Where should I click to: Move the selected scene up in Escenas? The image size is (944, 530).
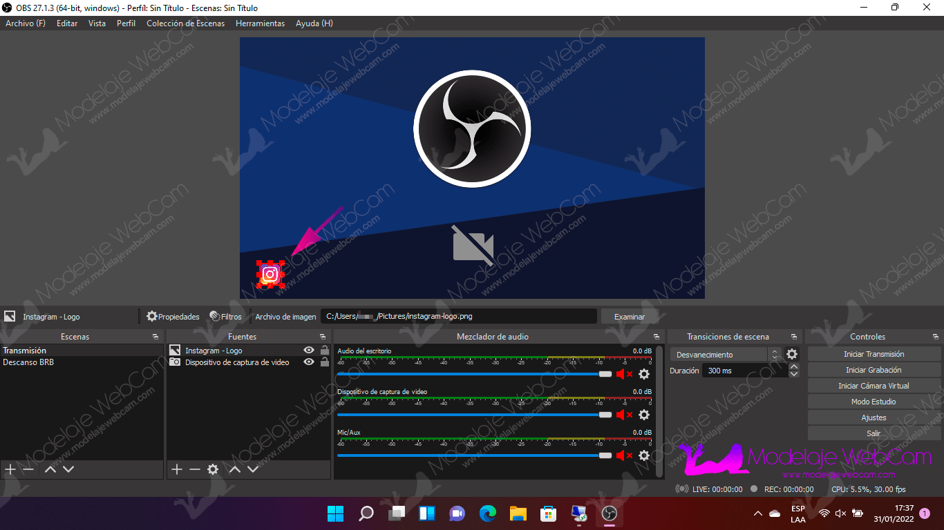50,469
